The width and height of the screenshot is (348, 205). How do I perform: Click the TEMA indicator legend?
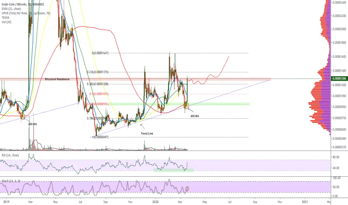coord(5,18)
